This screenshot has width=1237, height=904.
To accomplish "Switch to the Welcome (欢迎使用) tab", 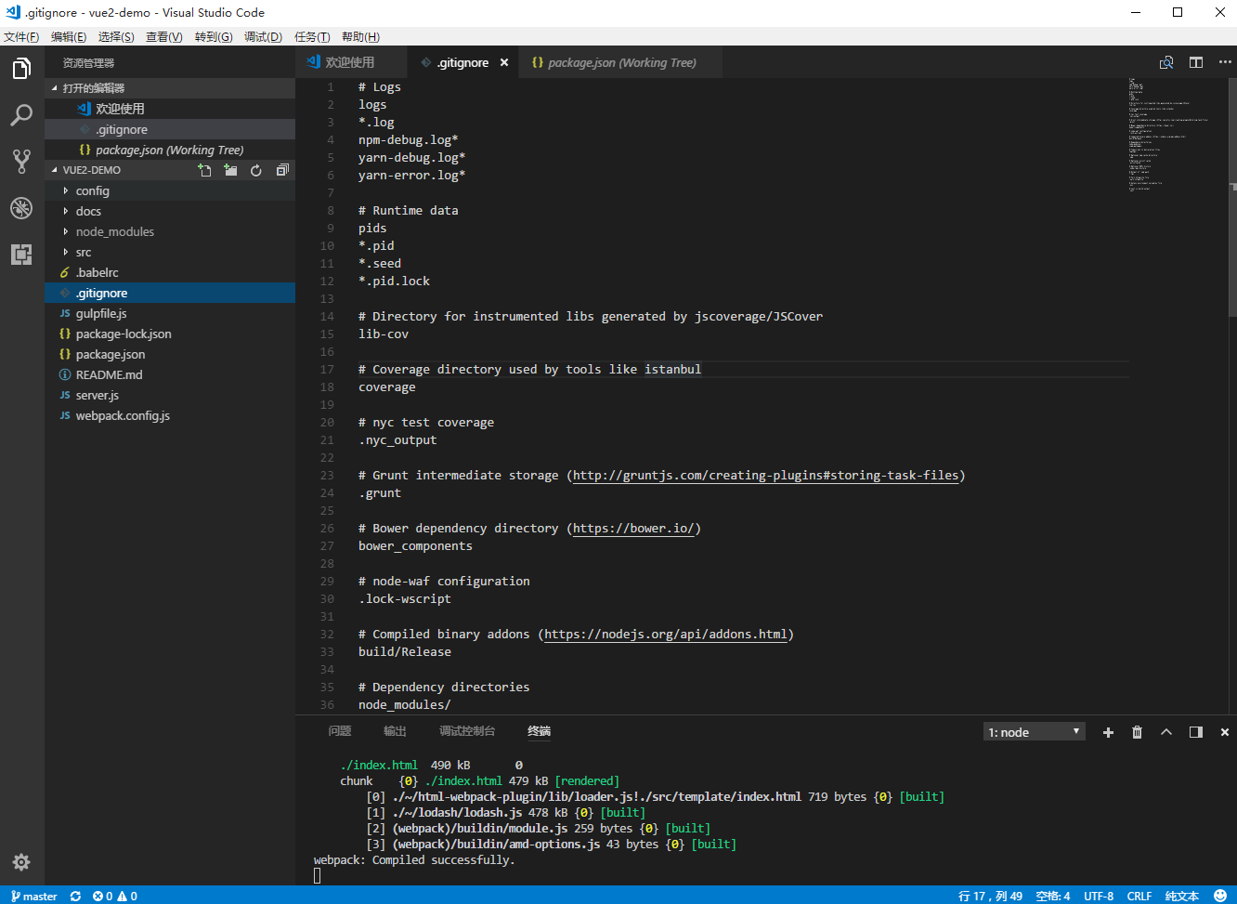I will (x=351, y=62).
